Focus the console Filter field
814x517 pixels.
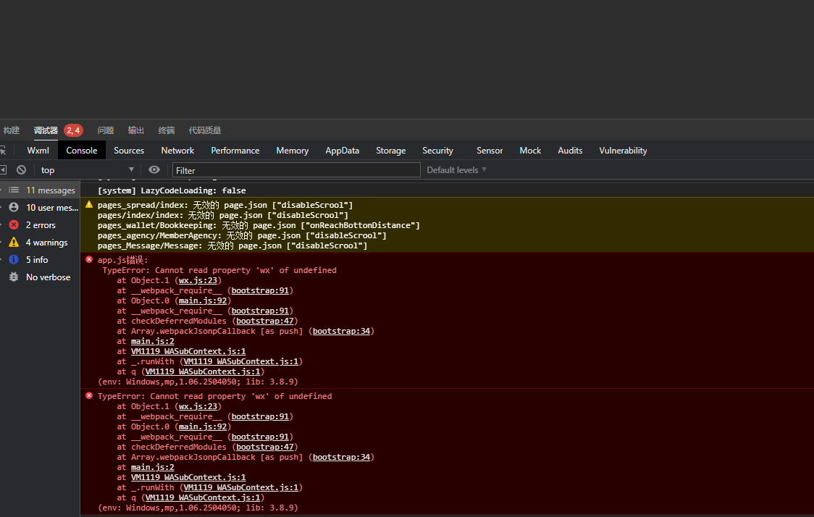click(x=296, y=170)
